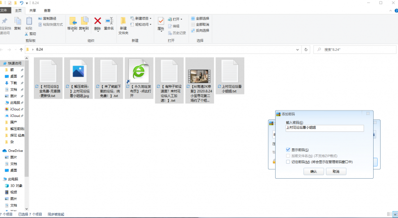Select OneDrive in the navigation pane

(15, 150)
